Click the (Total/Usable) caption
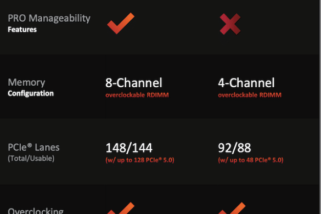Screen dimensions: 321x214 pos(31,159)
